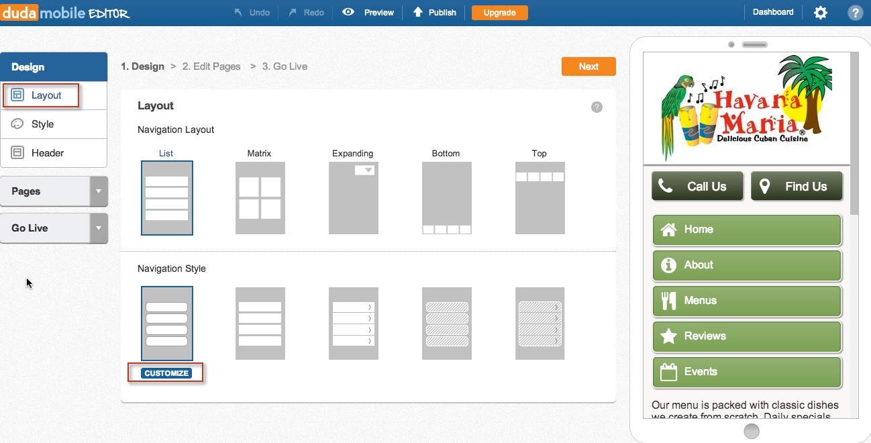871x443 pixels.
Task: Click the Havana Mania logo in preview
Action: pyautogui.click(x=746, y=107)
